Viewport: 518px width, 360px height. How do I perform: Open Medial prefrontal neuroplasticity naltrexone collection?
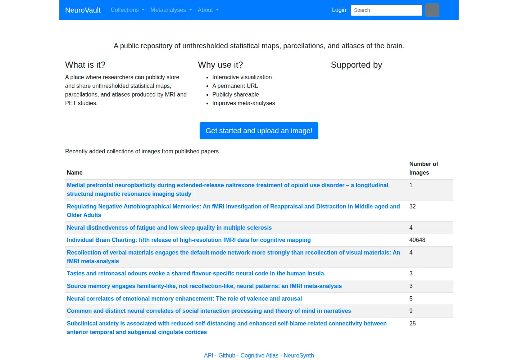click(x=227, y=189)
